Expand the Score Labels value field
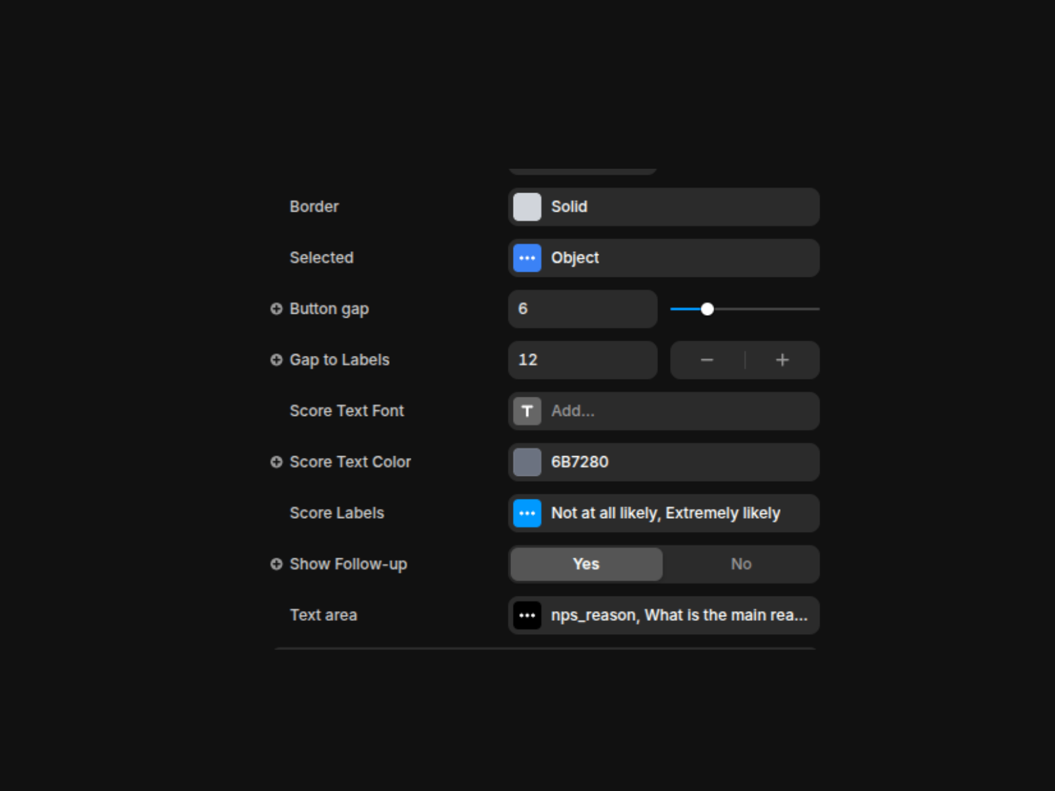This screenshot has height=791, width=1055. click(679, 513)
